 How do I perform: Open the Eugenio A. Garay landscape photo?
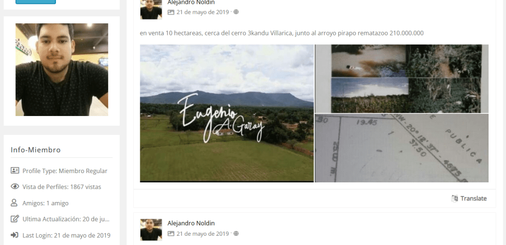(226, 113)
